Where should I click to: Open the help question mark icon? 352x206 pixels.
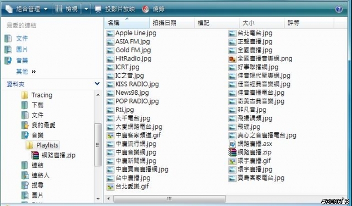339,9
